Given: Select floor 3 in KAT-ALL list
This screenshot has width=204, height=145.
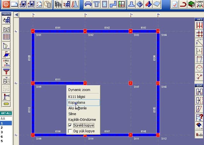Looking at the screenshot, I should point(2,132).
